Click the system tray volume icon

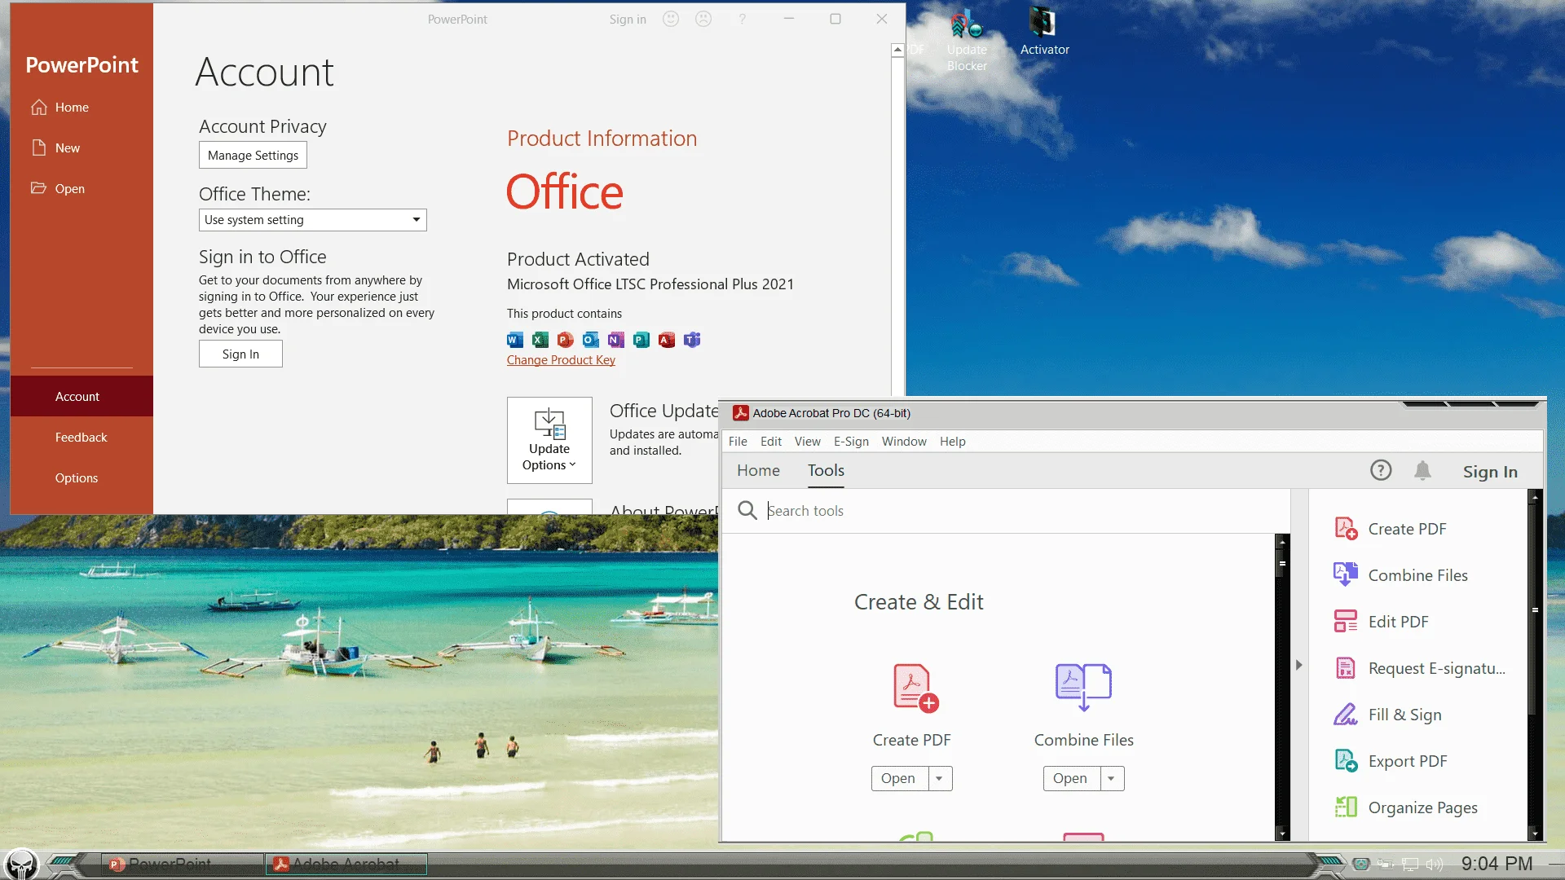(1435, 864)
